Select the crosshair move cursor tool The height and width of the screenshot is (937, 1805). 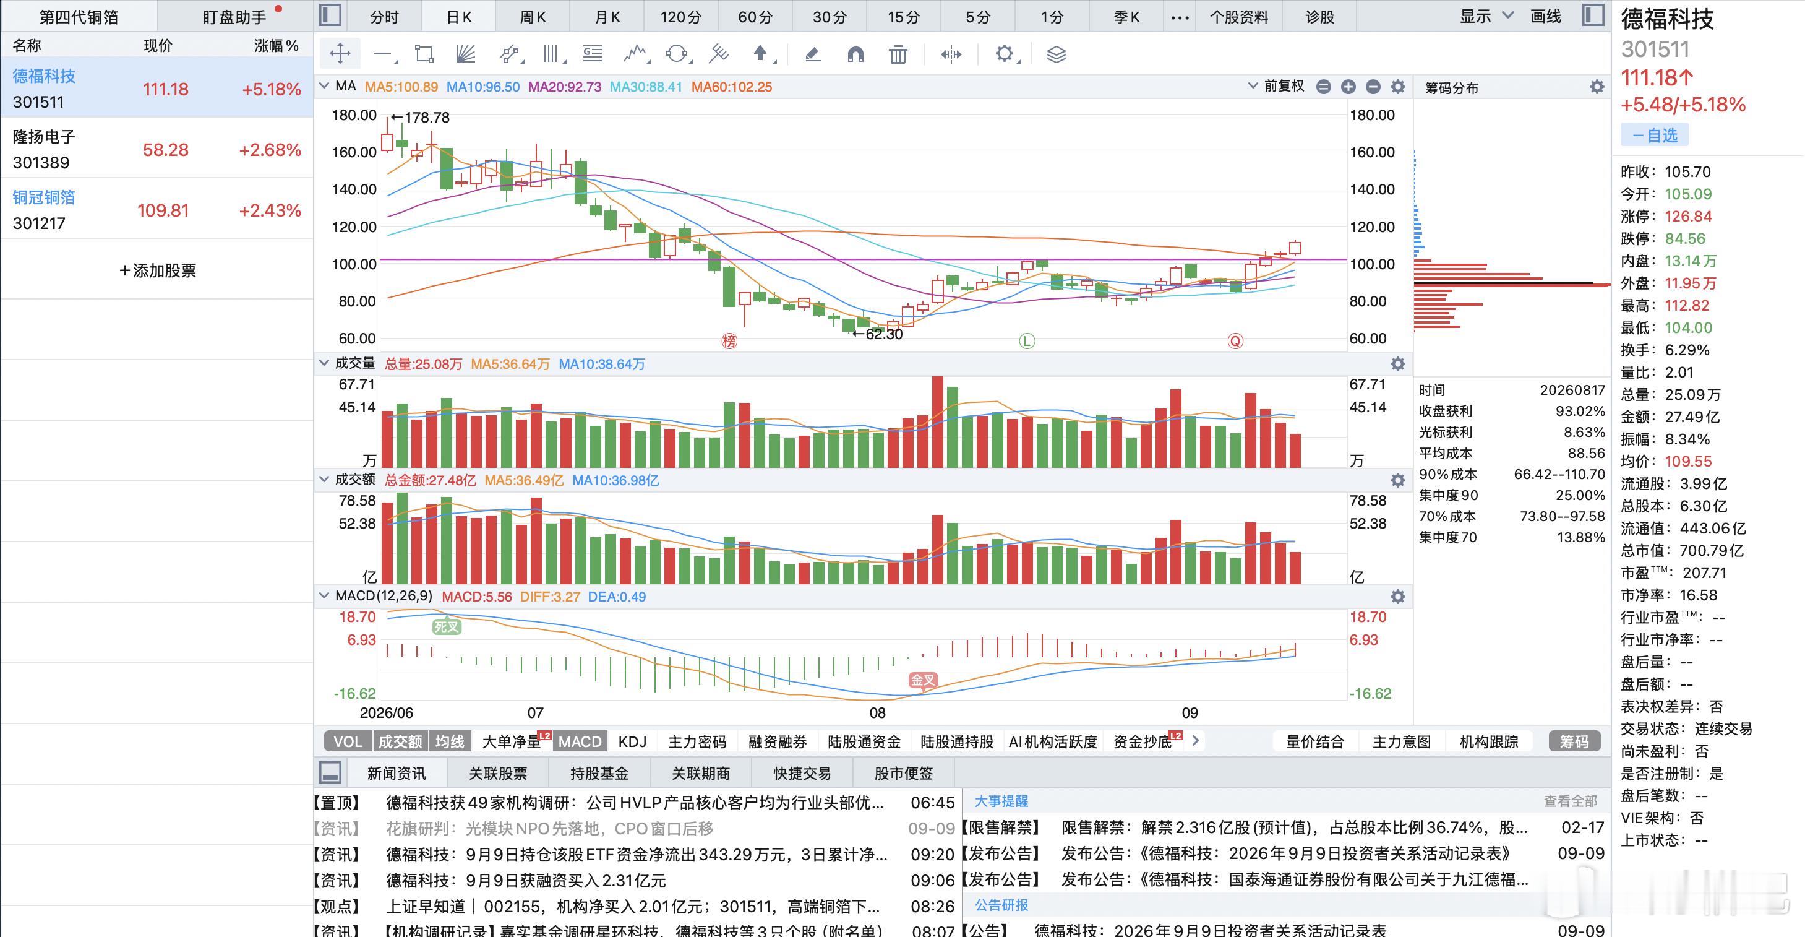340,54
